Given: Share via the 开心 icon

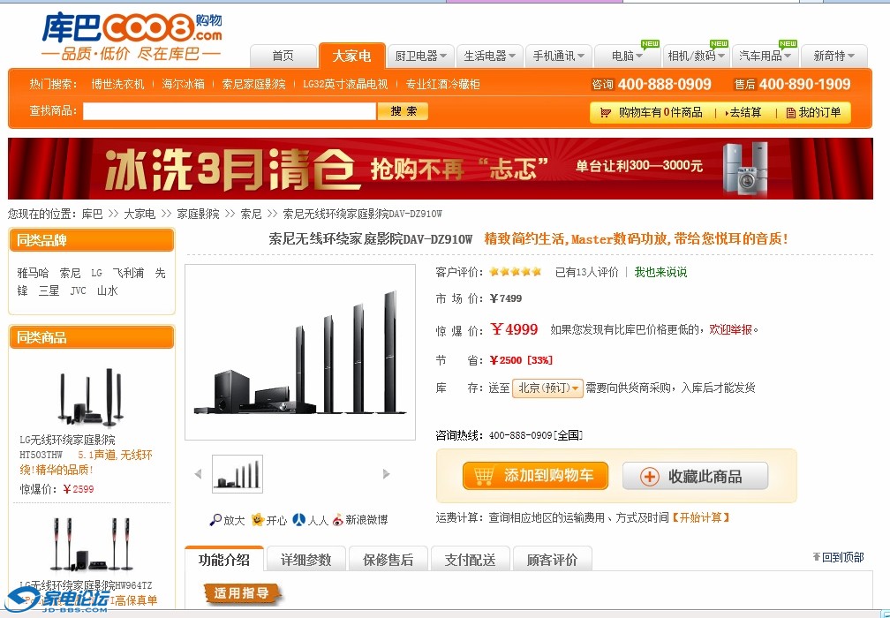Looking at the screenshot, I should [x=258, y=520].
